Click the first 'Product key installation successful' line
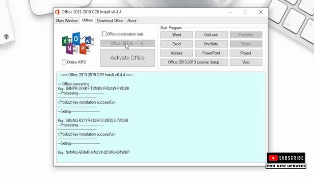The height and width of the screenshot is (177, 314). [x=87, y=102]
